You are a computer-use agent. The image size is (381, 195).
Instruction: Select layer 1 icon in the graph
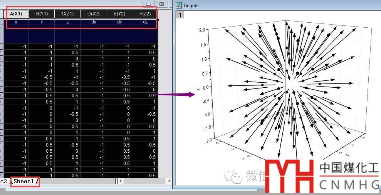179,15
